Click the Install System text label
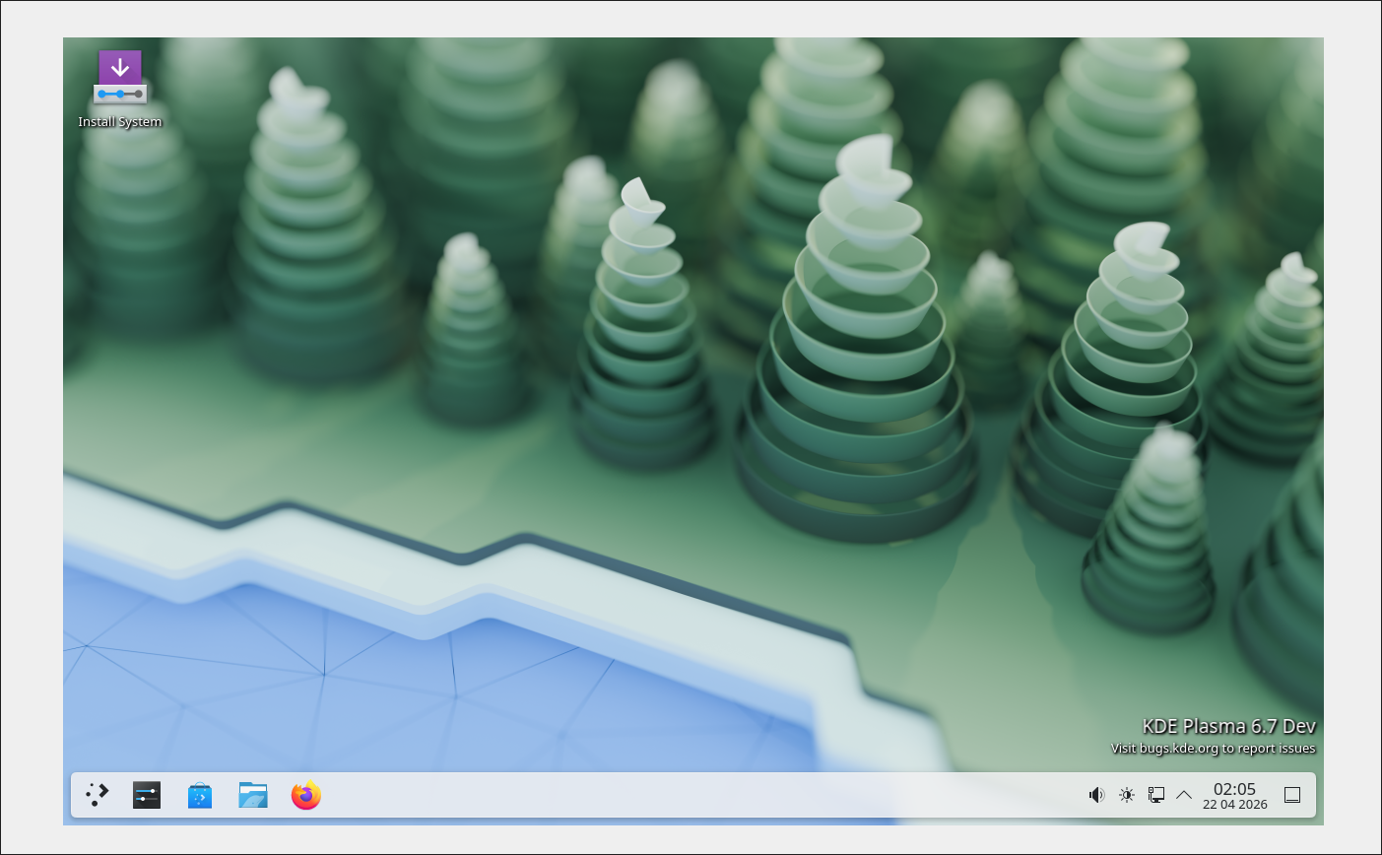 [x=120, y=122]
